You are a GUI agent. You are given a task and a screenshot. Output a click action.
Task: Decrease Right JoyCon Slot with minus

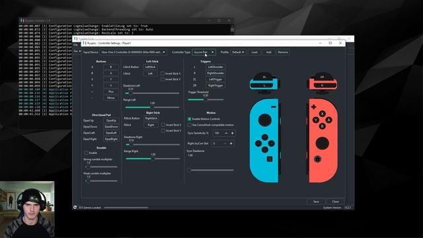point(225,143)
